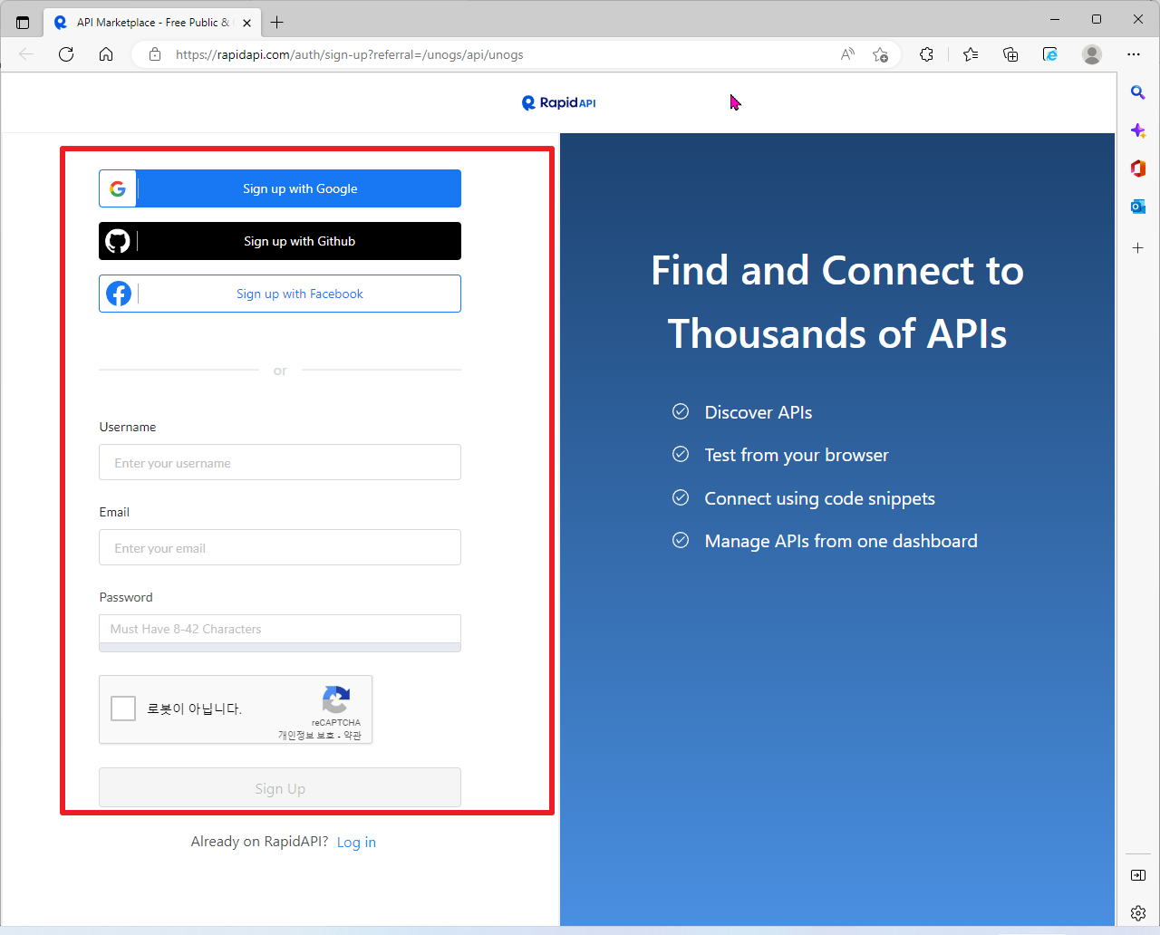Image resolution: width=1160 pixels, height=935 pixels.
Task: Open the browser home page
Action: (106, 54)
